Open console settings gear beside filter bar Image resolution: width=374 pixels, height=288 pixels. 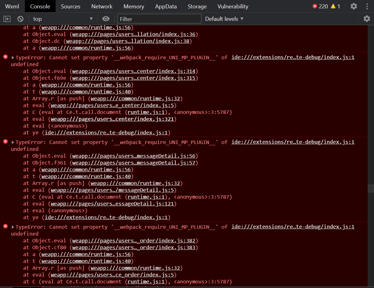pyautogui.click(x=367, y=19)
